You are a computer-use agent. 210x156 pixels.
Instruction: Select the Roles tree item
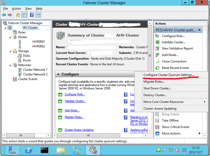click(x=22, y=32)
